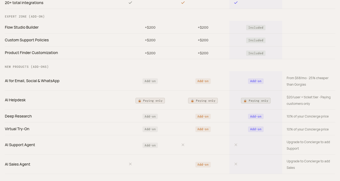Image resolution: width=340 pixels, height=181 pixels.
Task: Click AI Support Agent's X outside the highlighted column
Action: 183,145
